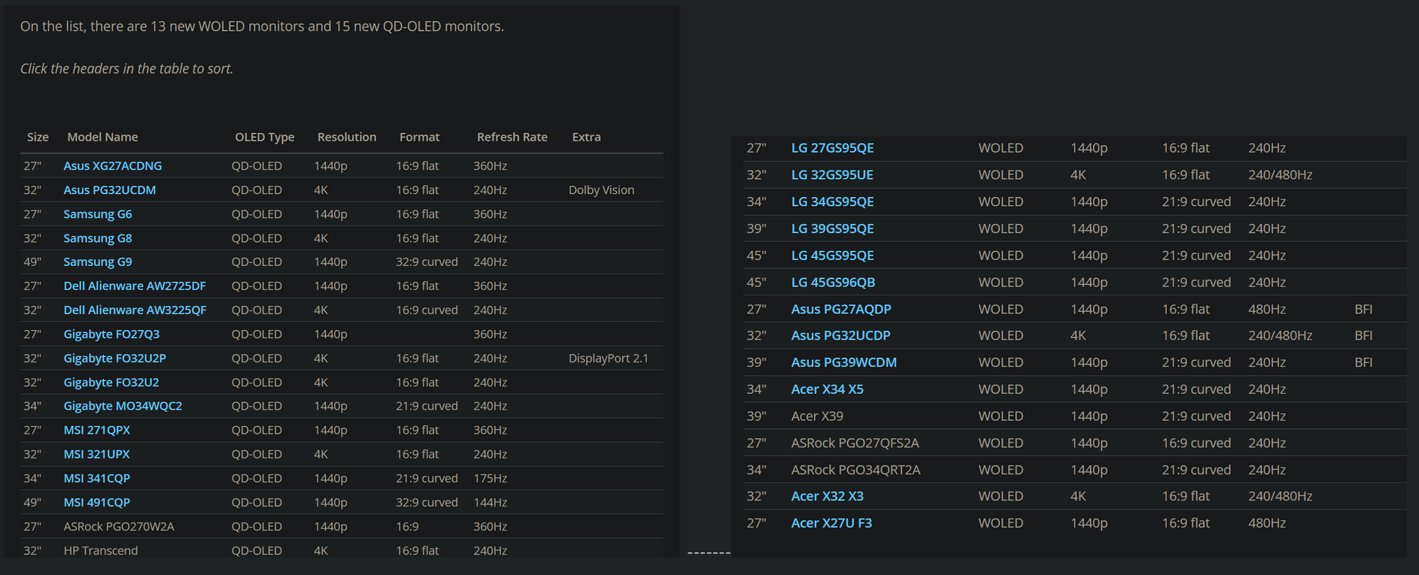
Task: Select the 'Click the headers' italic note
Action: click(x=126, y=68)
